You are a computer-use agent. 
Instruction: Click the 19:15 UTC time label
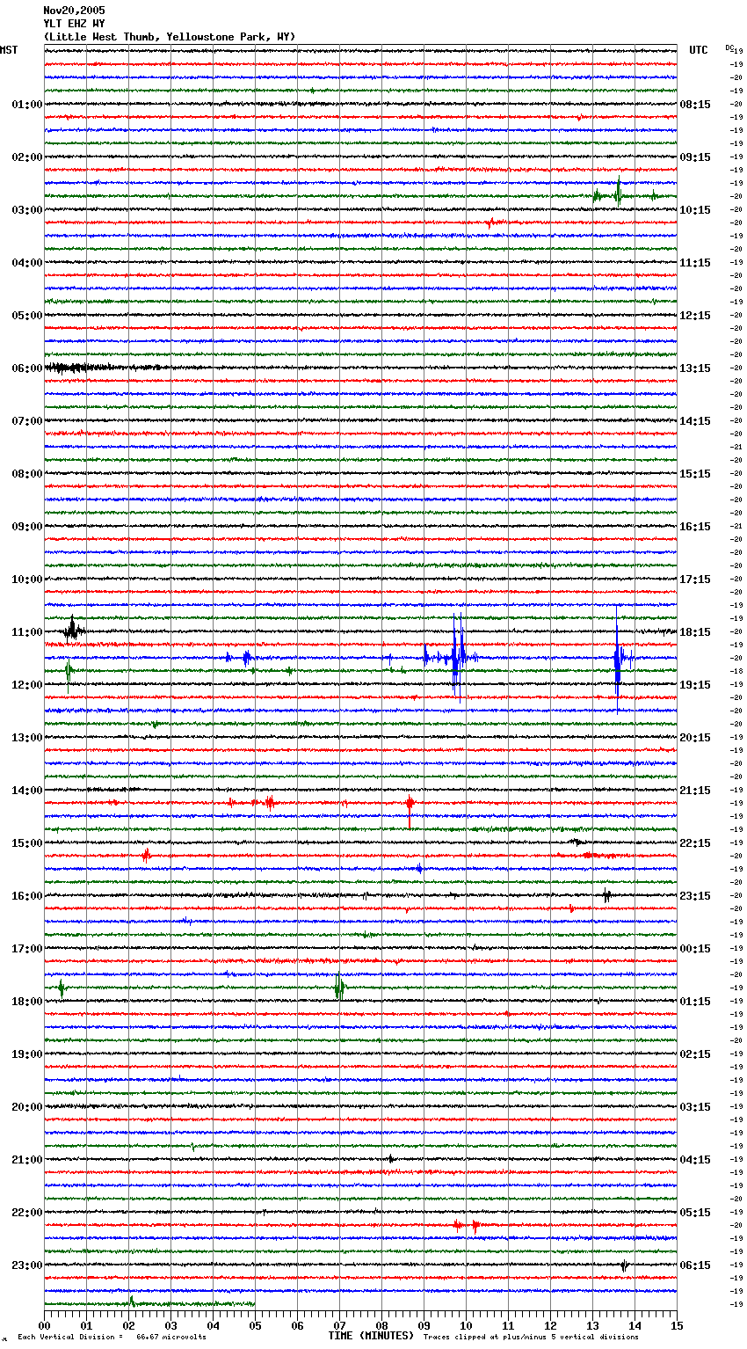(x=695, y=685)
